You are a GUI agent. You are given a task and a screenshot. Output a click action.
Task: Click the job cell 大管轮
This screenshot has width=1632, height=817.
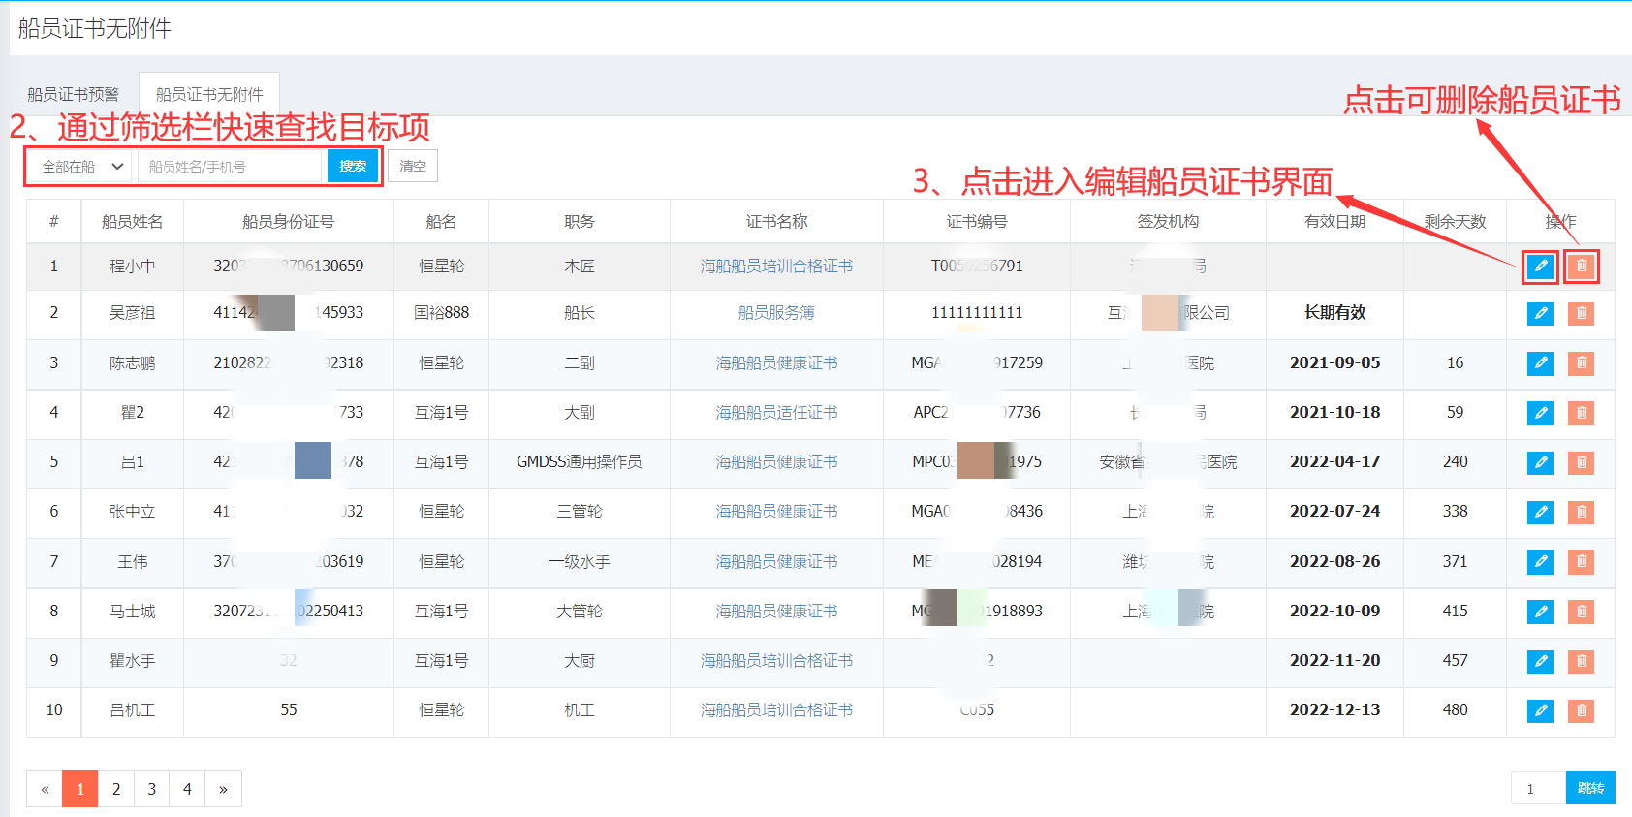click(580, 612)
